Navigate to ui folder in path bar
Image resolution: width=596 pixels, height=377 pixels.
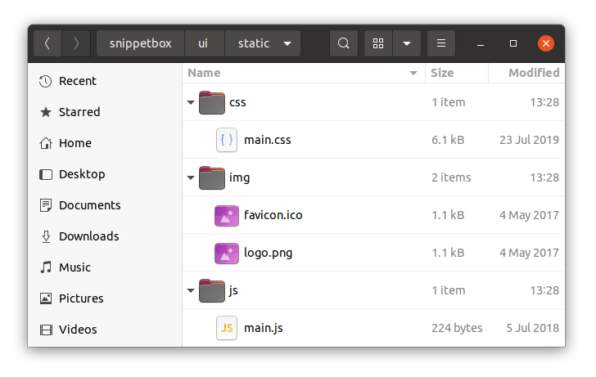tap(205, 43)
